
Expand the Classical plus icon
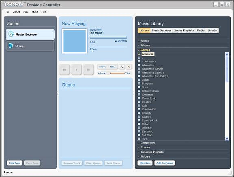139,102
